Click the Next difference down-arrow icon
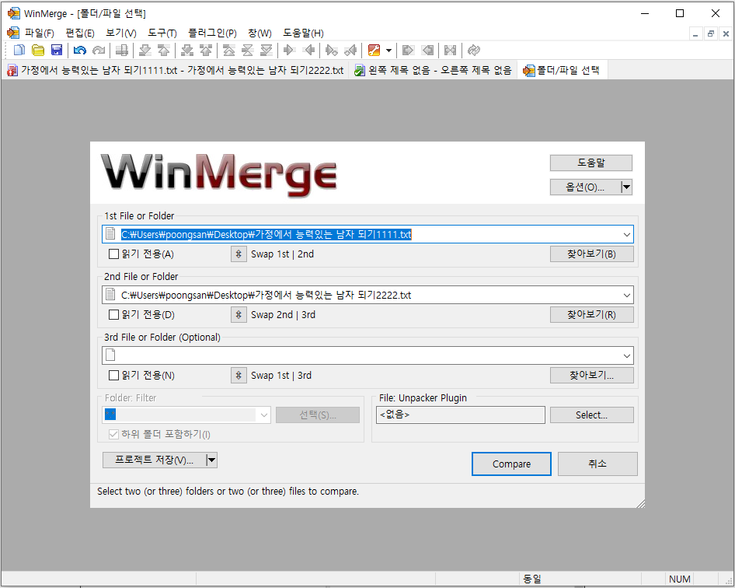The image size is (735, 588). coord(145,51)
